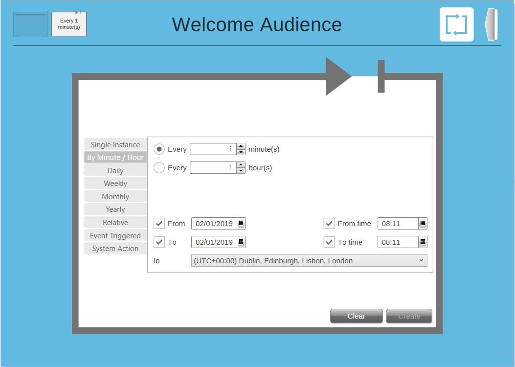The height and width of the screenshot is (367, 515).
Task: Switch to the Daily tab
Action: coord(115,170)
